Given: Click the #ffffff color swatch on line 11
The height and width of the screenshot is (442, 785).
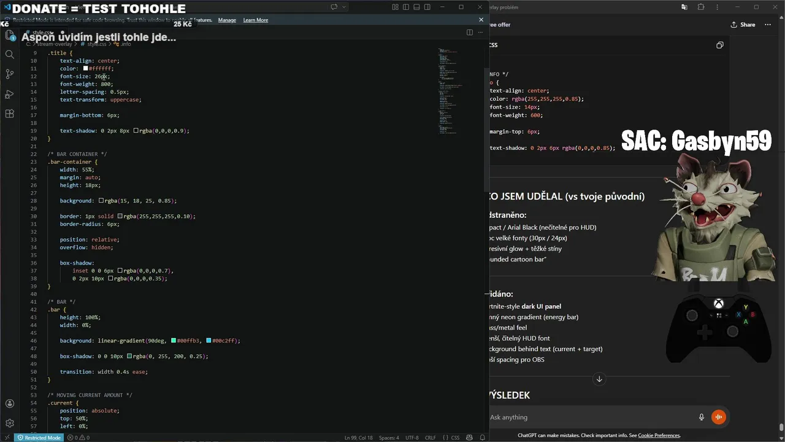Looking at the screenshot, I should tap(85, 69).
